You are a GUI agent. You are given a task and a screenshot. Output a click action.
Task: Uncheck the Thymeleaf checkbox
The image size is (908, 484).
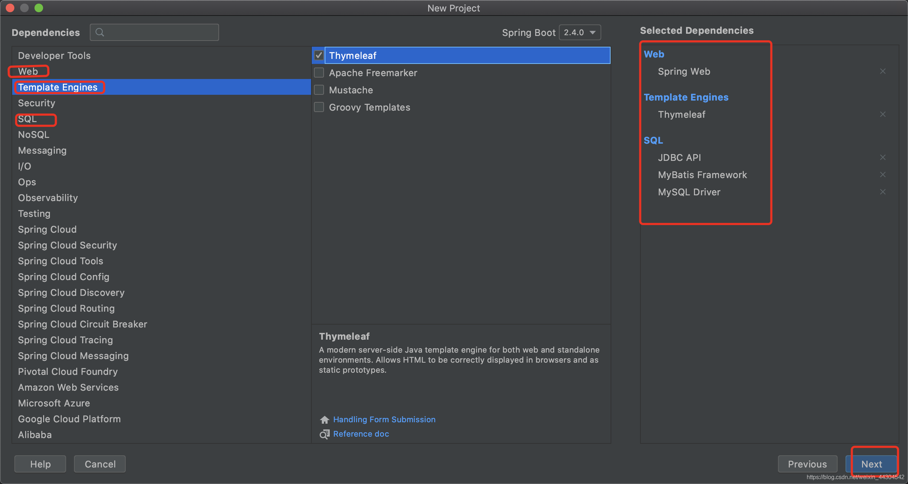pos(319,55)
